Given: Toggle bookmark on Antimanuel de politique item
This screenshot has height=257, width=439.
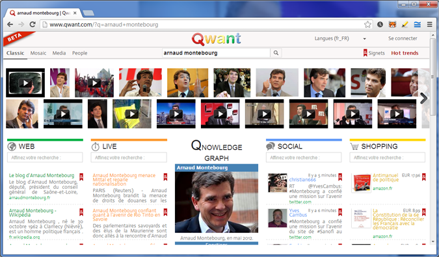Looking at the screenshot, I should pyautogui.click(x=424, y=177).
